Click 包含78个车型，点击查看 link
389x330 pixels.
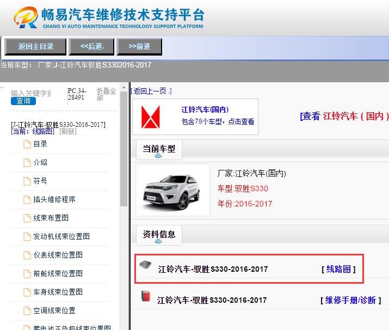coord(218,121)
